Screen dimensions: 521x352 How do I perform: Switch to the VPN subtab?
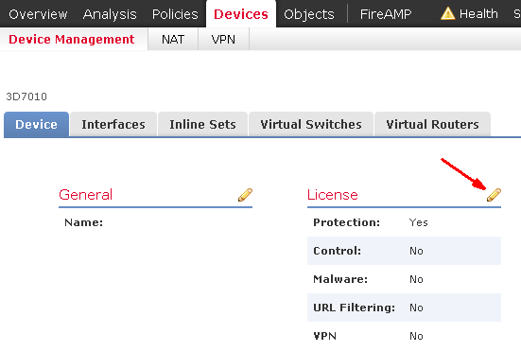click(x=223, y=39)
